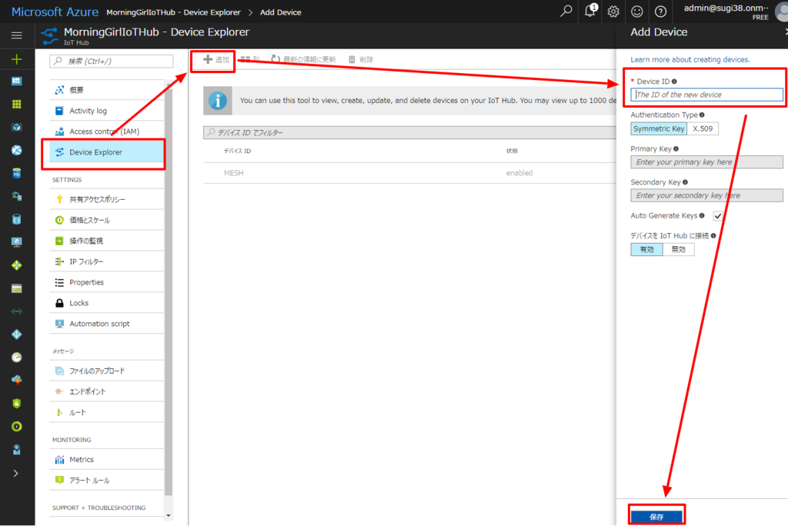The width and height of the screenshot is (788, 526).
Task: Click the 追加 add device button
Action: pos(216,60)
